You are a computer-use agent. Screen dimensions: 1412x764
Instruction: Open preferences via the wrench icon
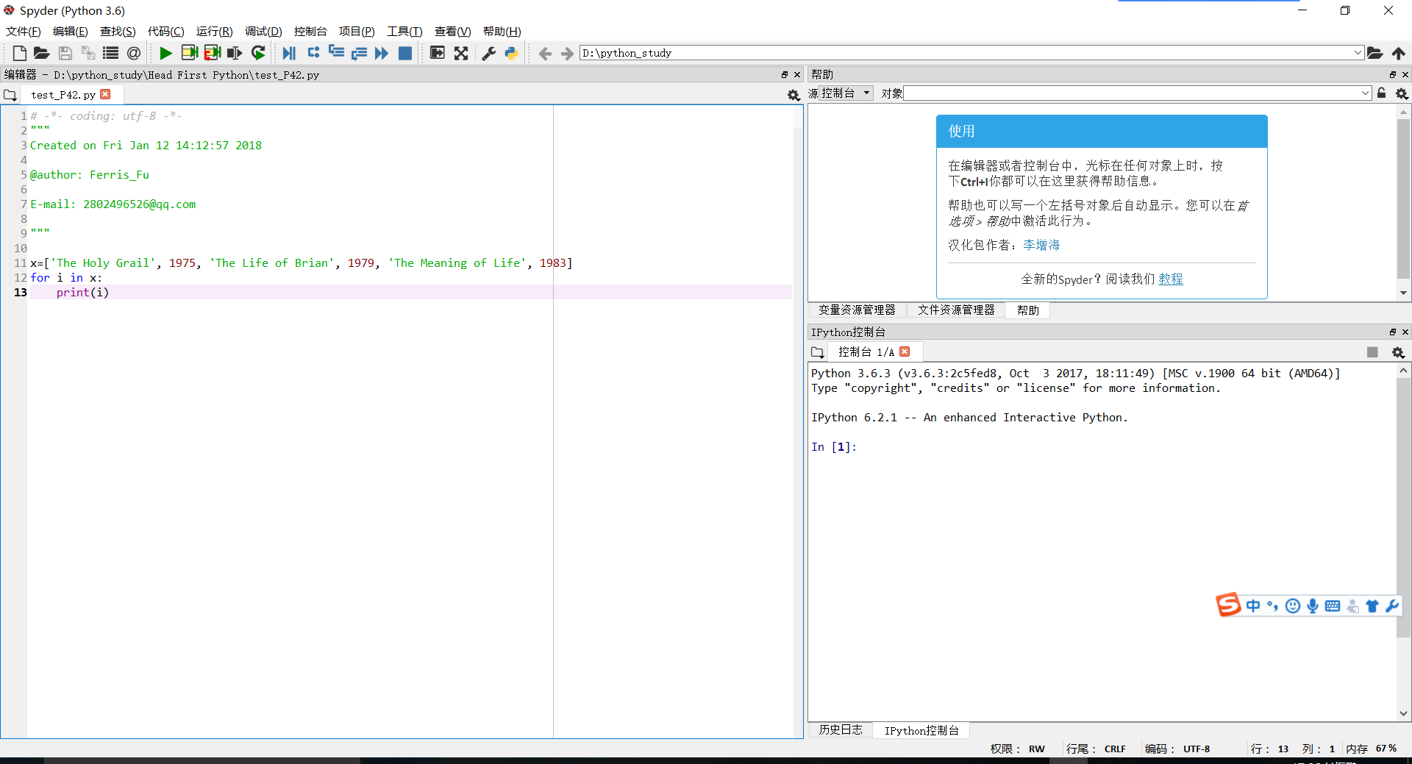(488, 53)
